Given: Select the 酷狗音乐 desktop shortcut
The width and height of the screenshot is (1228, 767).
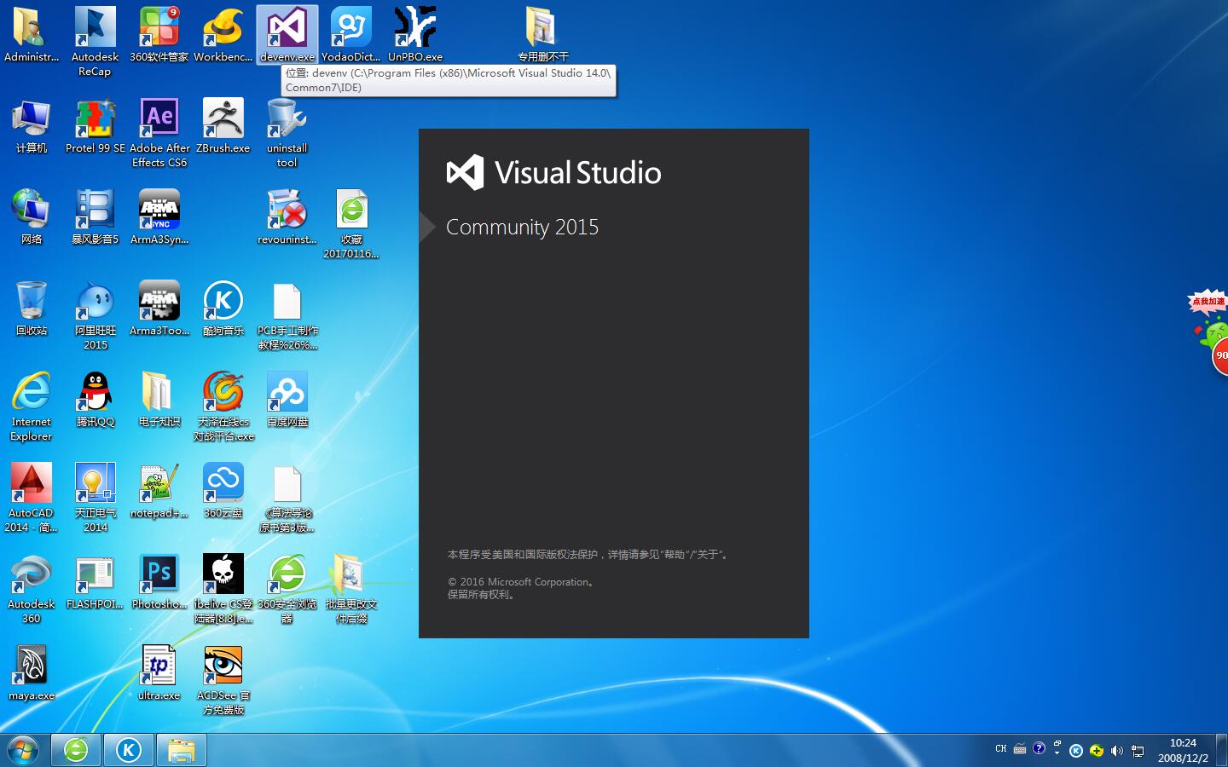Looking at the screenshot, I should click(x=223, y=309).
